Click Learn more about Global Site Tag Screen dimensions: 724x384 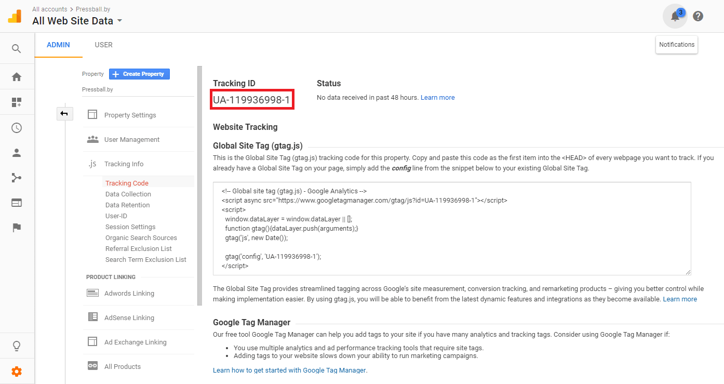[680, 299]
